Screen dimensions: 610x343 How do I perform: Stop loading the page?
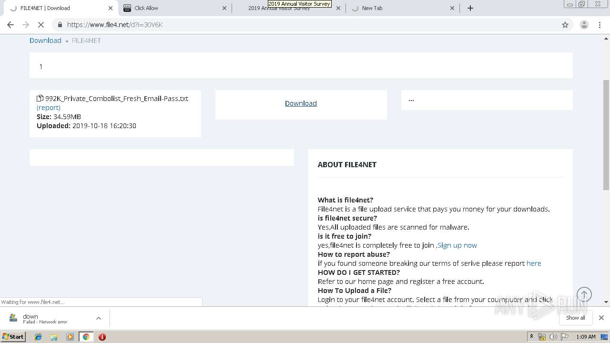[x=41, y=25]
